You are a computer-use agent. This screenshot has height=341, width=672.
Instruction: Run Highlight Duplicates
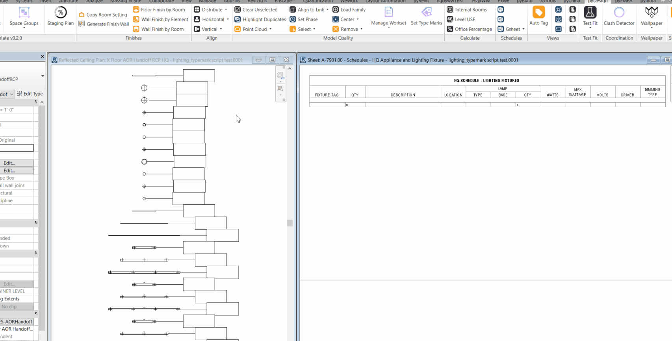point(260,19)
